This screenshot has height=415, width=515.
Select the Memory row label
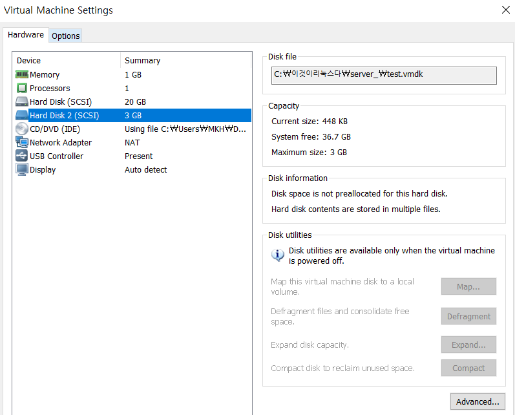coord(45,75)
